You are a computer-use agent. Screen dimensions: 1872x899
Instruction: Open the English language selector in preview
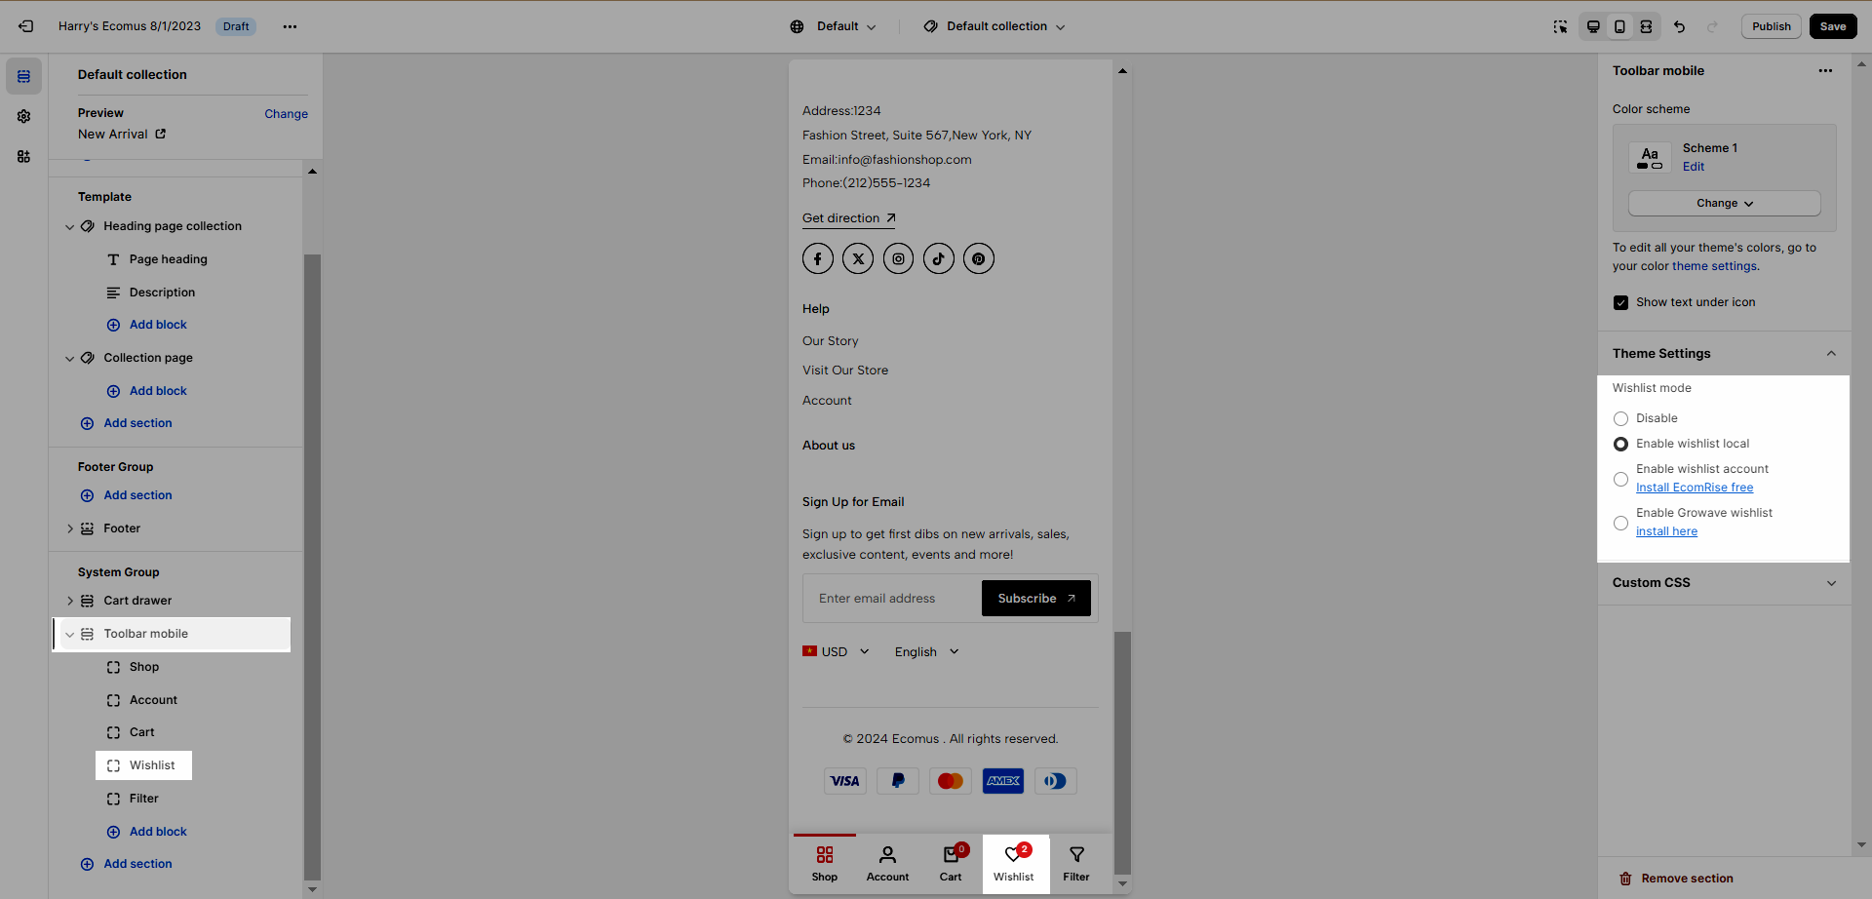click(x=927, y=651)
